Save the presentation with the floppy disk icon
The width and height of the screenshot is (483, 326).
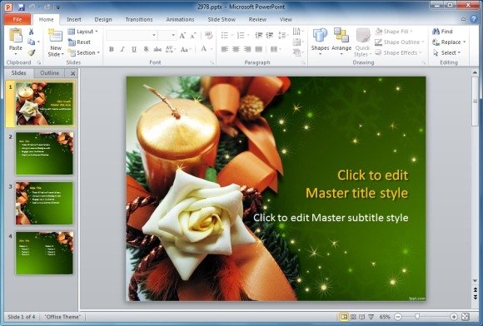21,7
